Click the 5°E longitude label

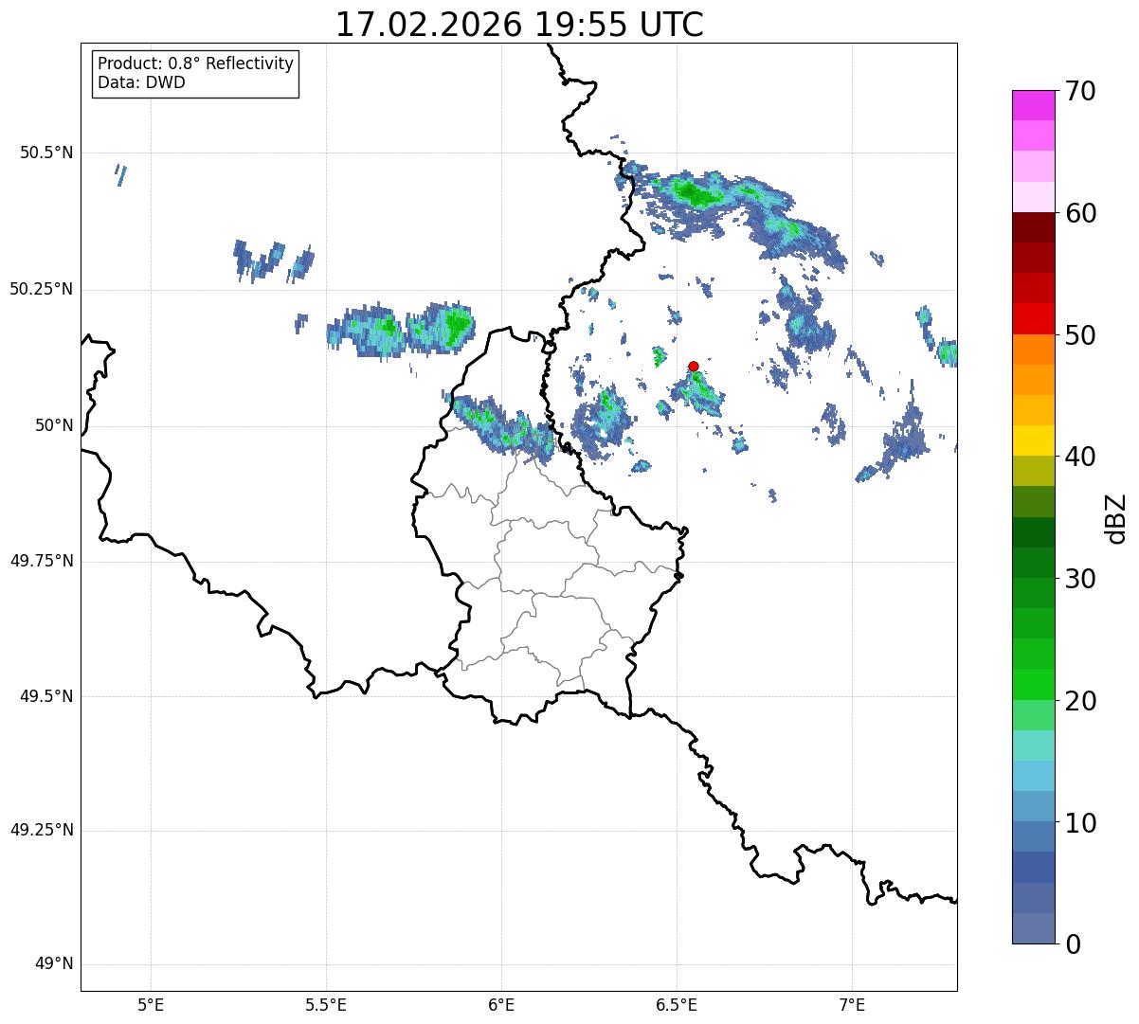151,1005
